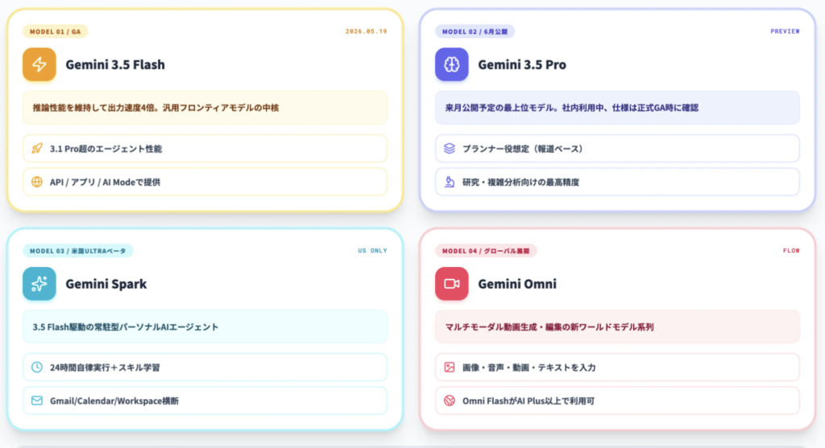Click the US ONLY label on the Spark card
The height and width of the screenshot is (448, 825).
372,251
